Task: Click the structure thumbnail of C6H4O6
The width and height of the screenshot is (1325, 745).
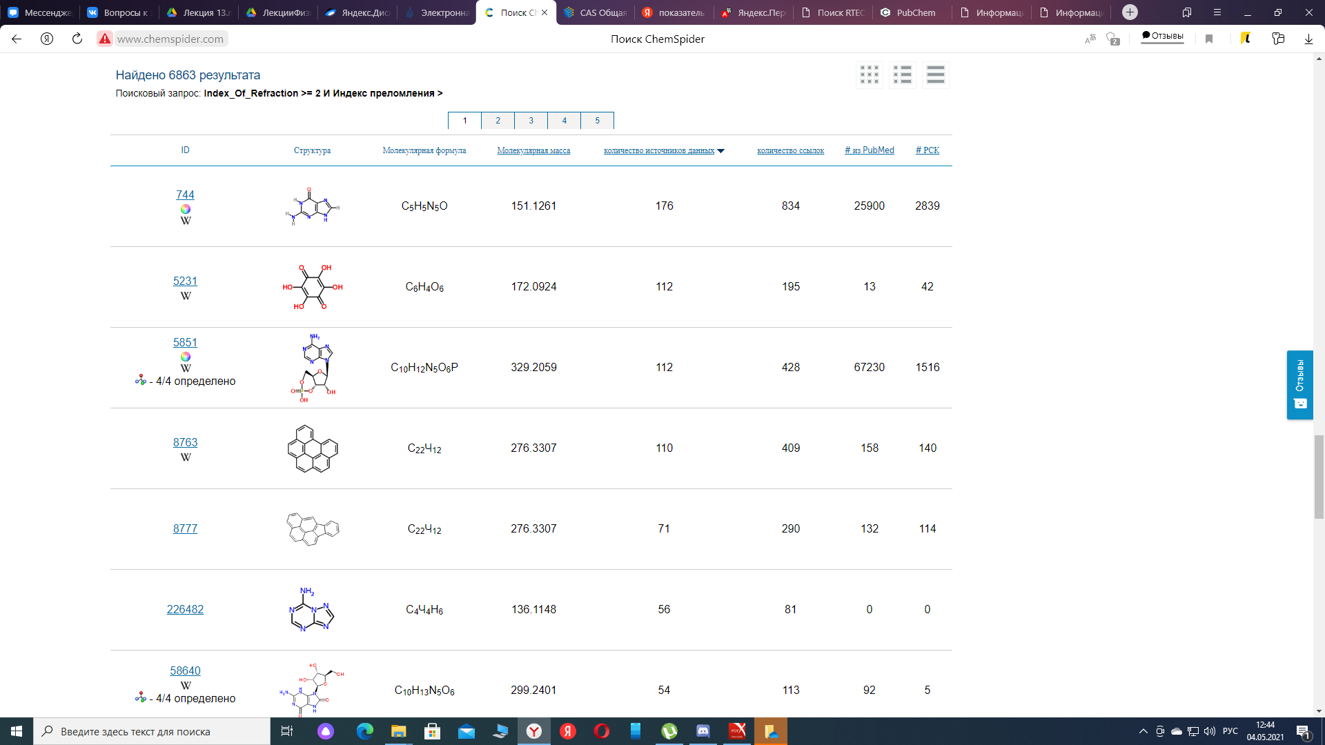Action: pyautogui.click(x=313, y=287)
